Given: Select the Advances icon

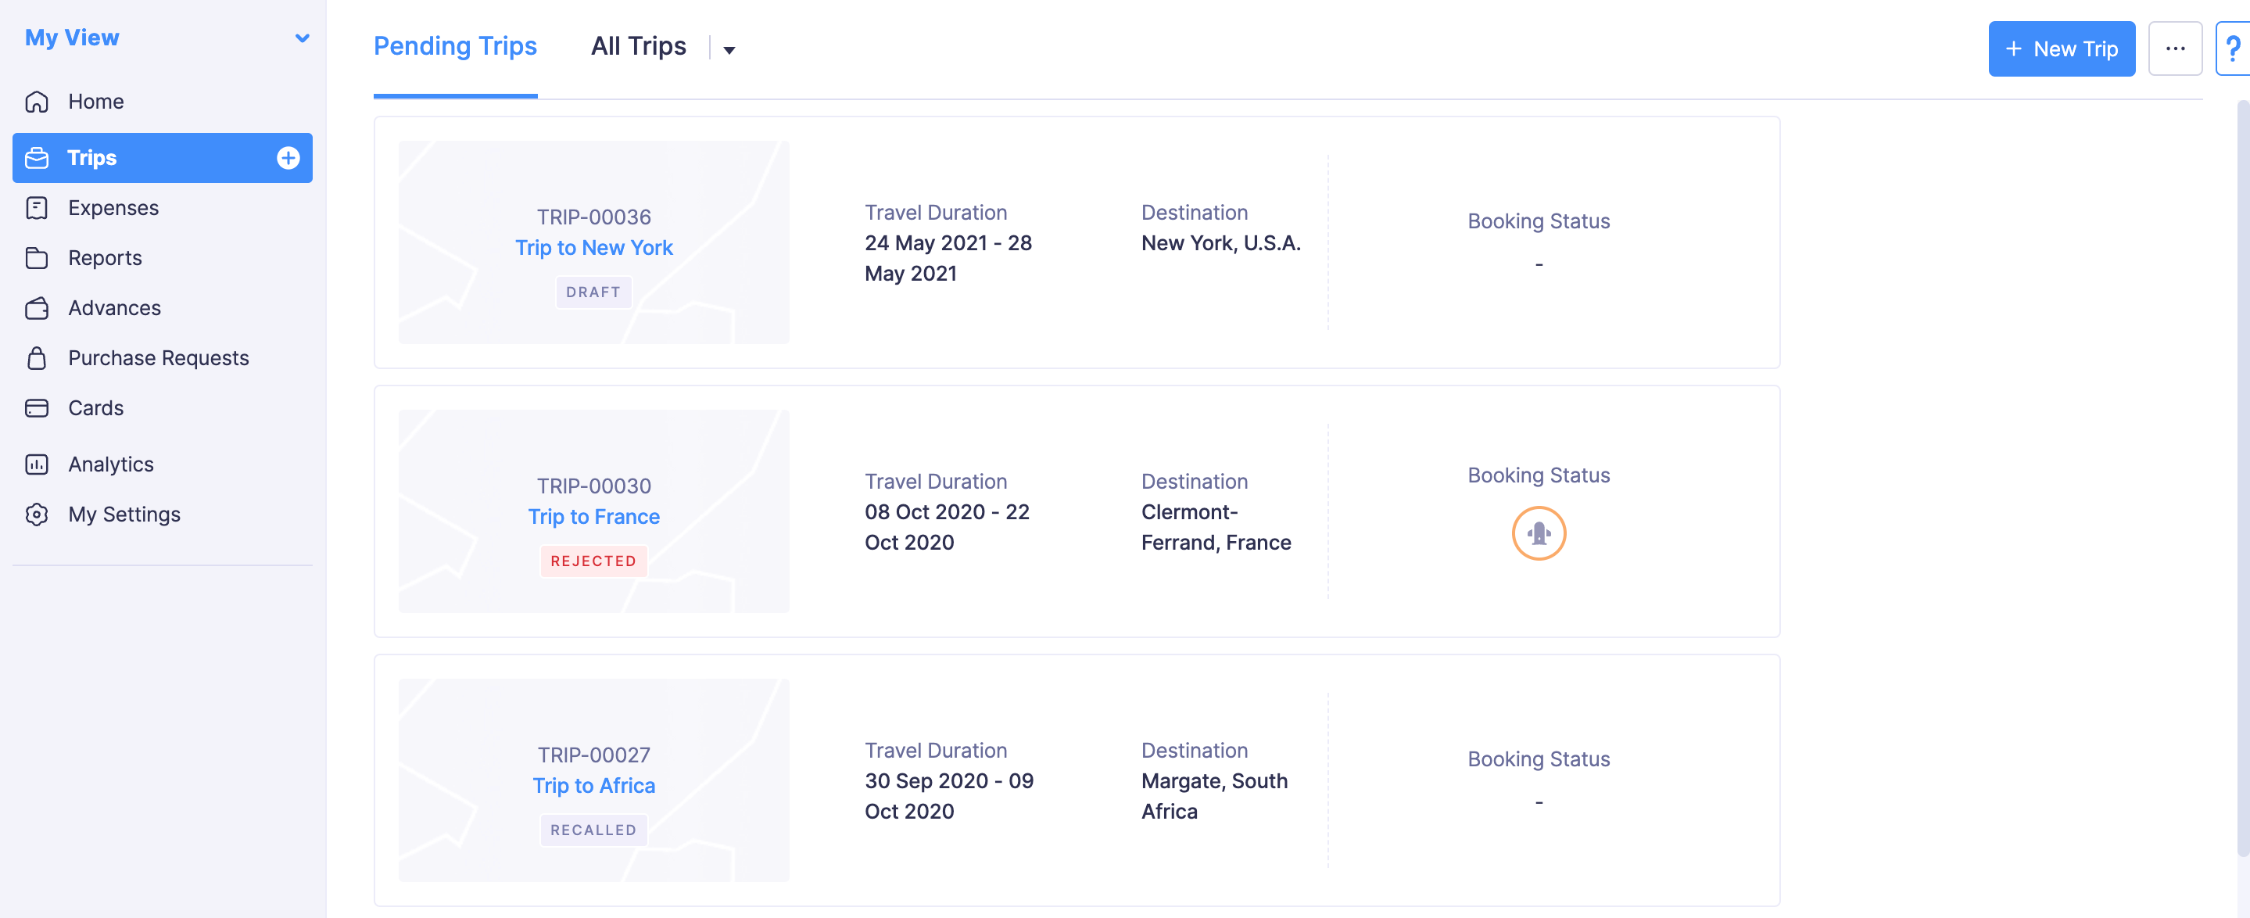Looking at the screenshot, I should pos(37,308).
